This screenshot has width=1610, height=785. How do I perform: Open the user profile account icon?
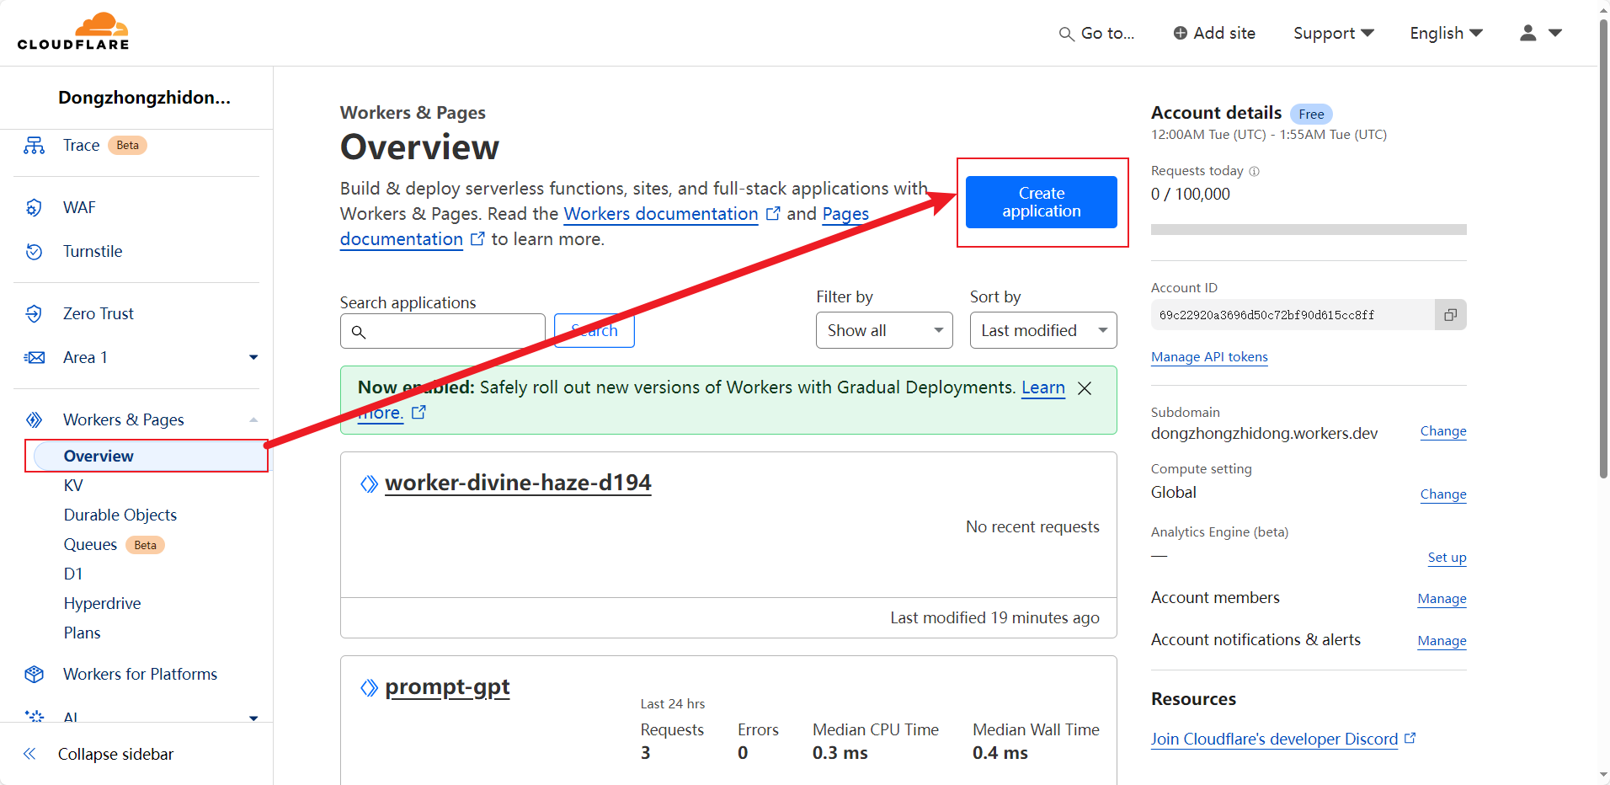pos(1527,33)
